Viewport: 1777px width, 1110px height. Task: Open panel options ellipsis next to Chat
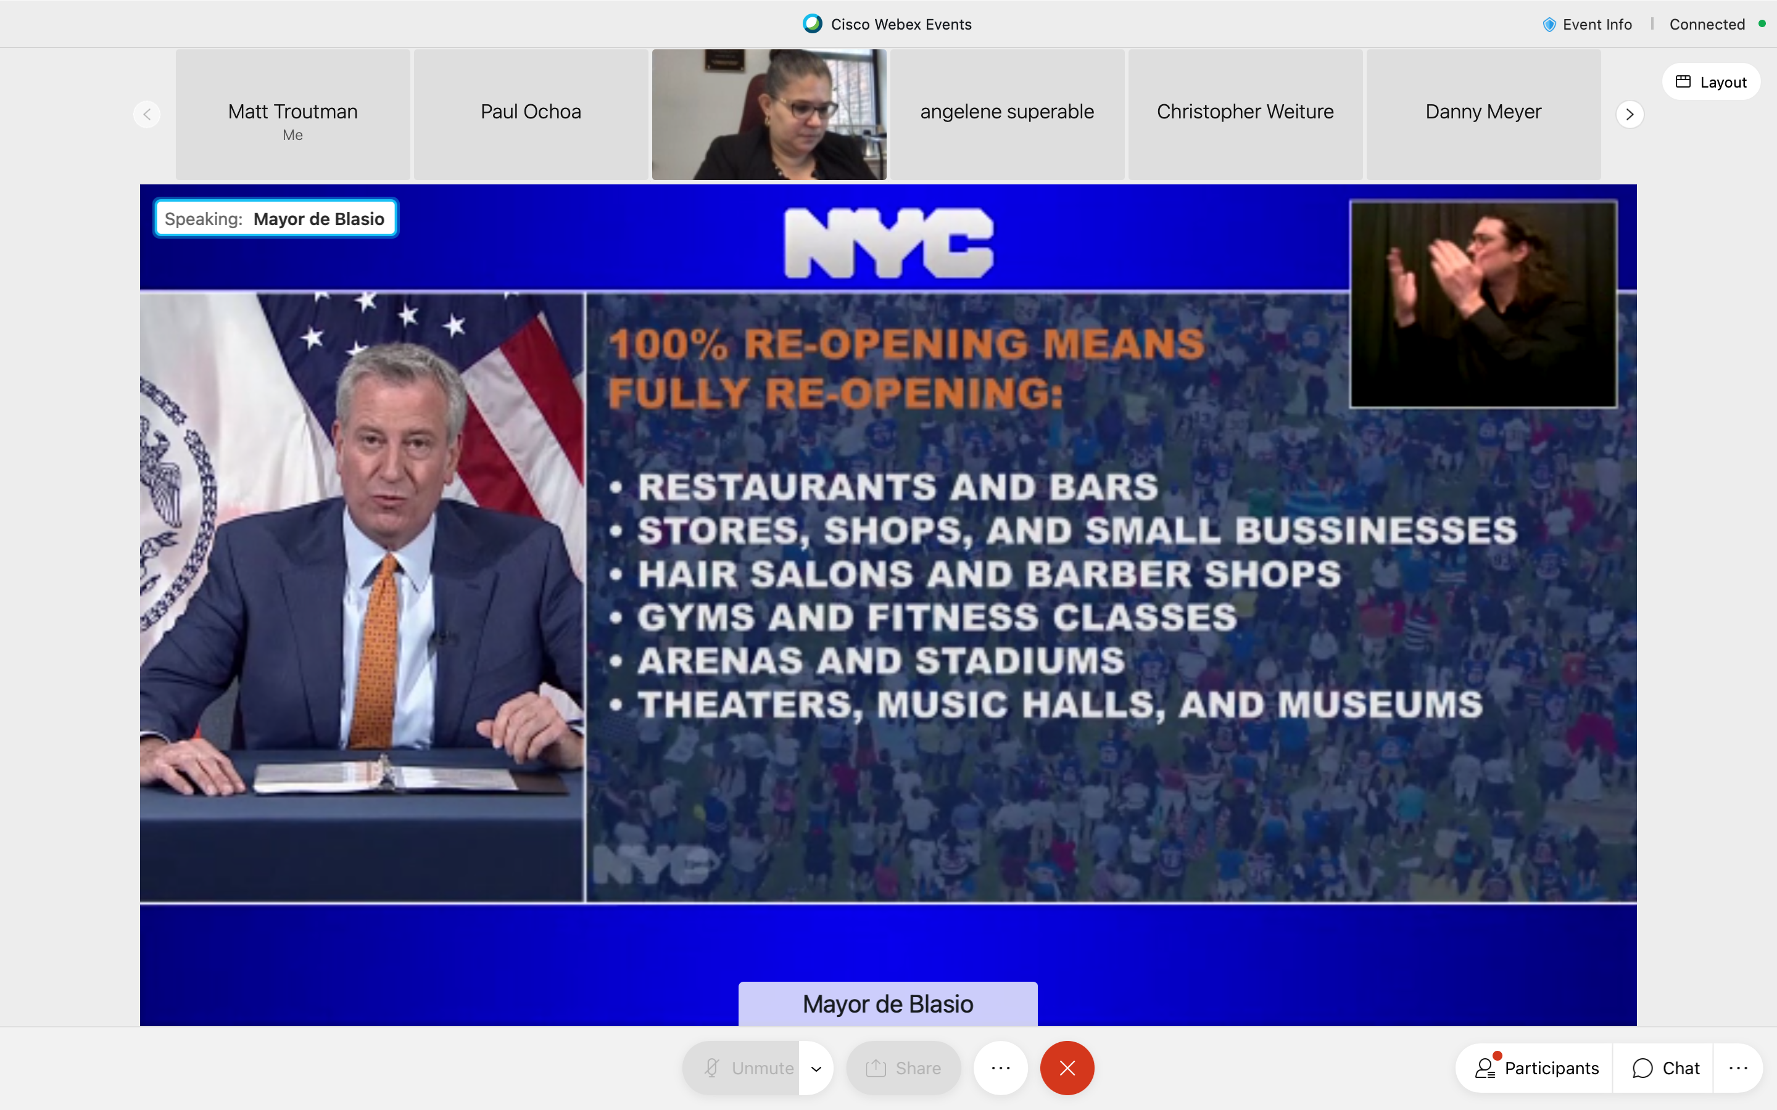pyautogui.click(x=1738, y=1068)
